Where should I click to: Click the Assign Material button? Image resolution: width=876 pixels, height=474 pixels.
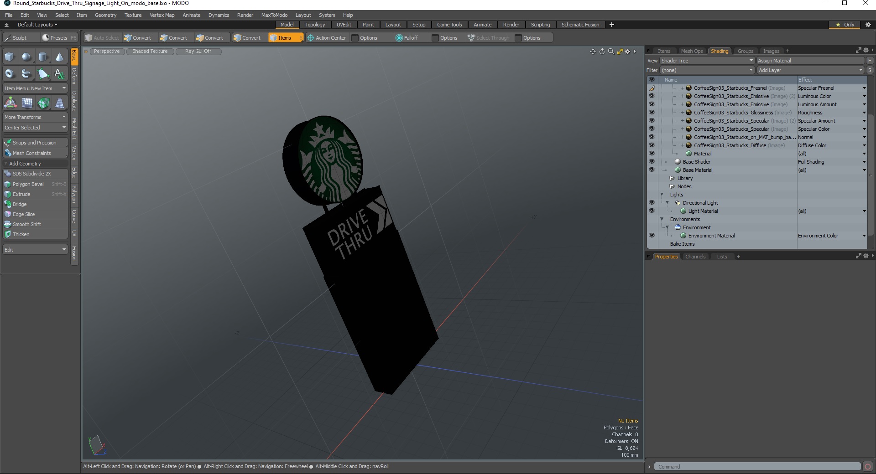tap(810, 61)
